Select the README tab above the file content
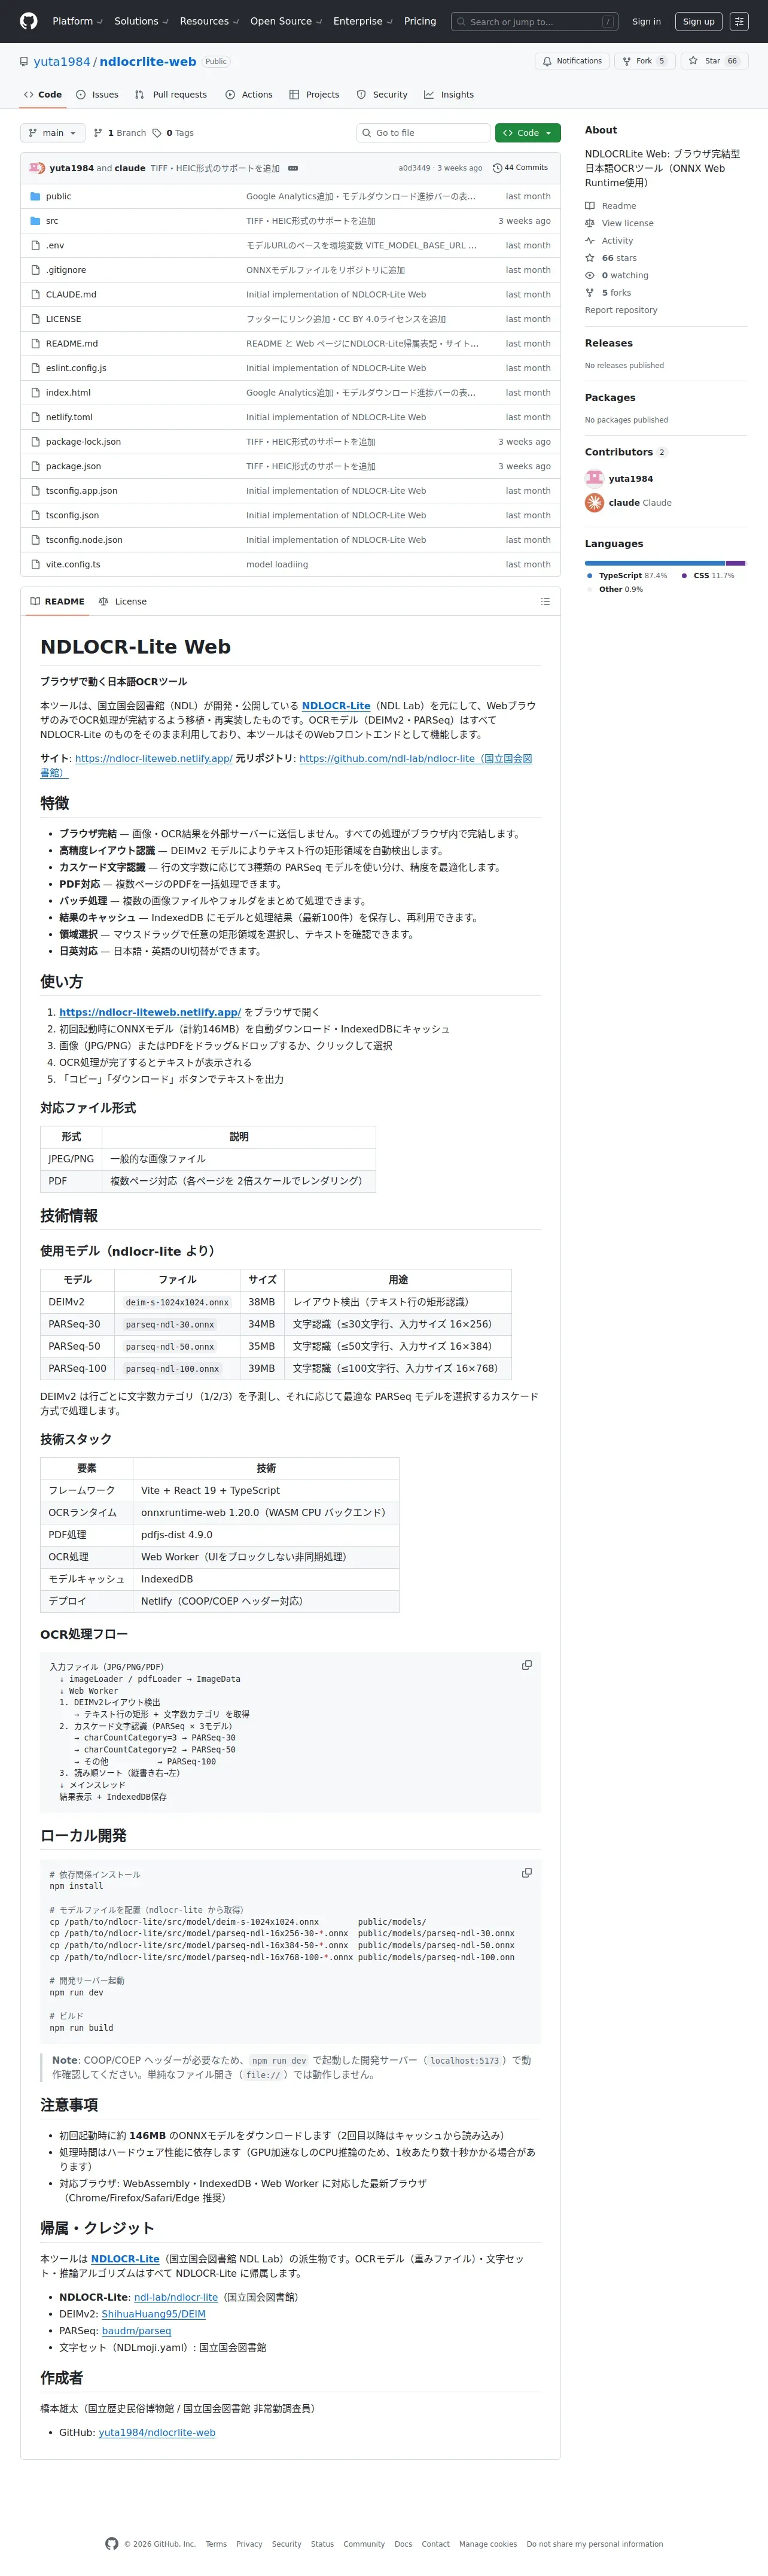This screenshot has height=2576, width=768. 58,601
